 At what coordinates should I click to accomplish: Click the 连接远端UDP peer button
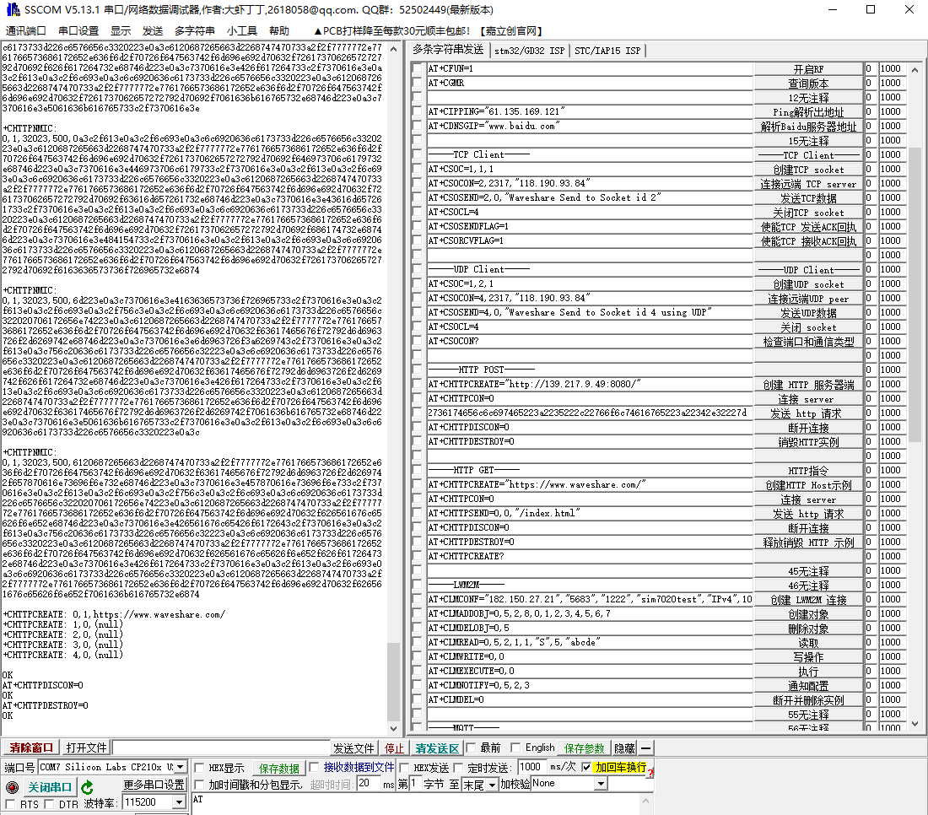(808, 299)
